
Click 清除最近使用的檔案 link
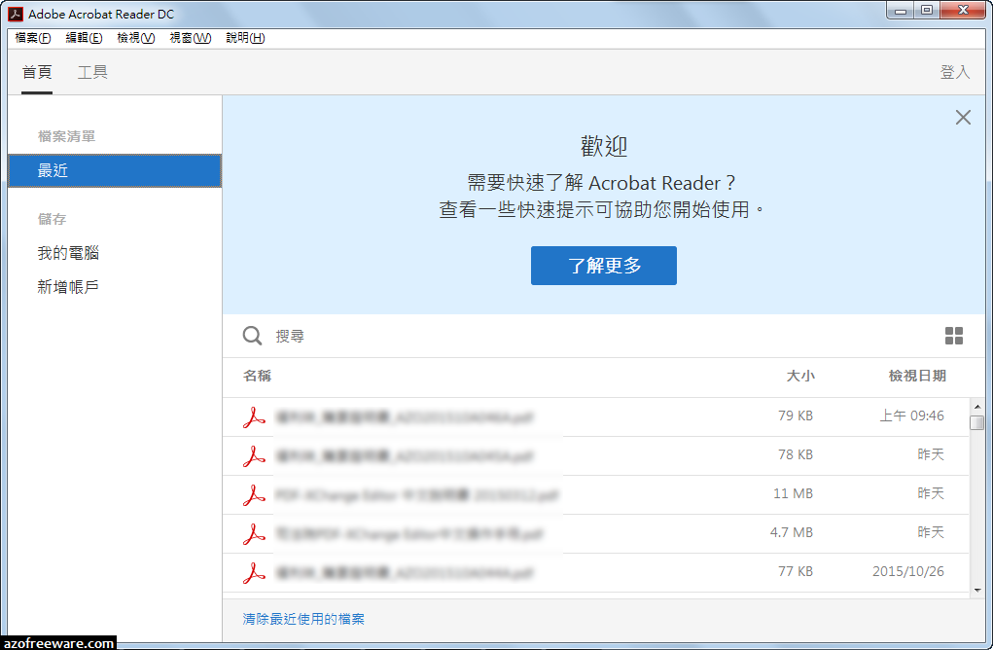coord(303,619)
